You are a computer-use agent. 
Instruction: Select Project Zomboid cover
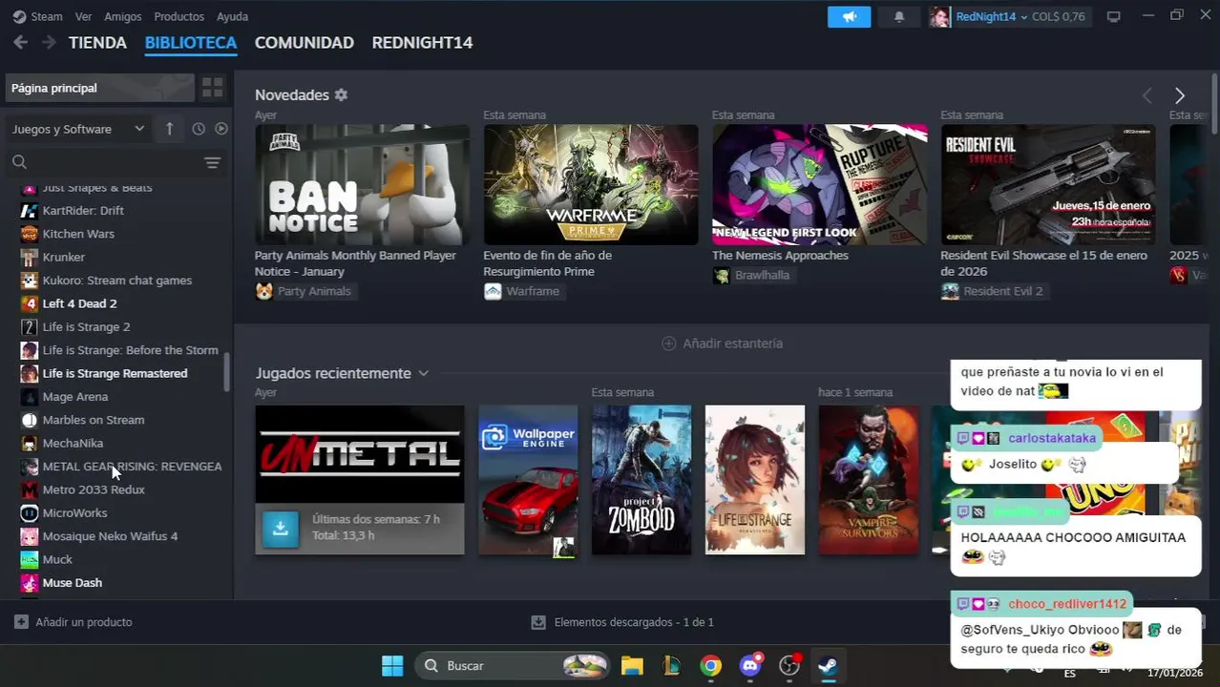642,480
